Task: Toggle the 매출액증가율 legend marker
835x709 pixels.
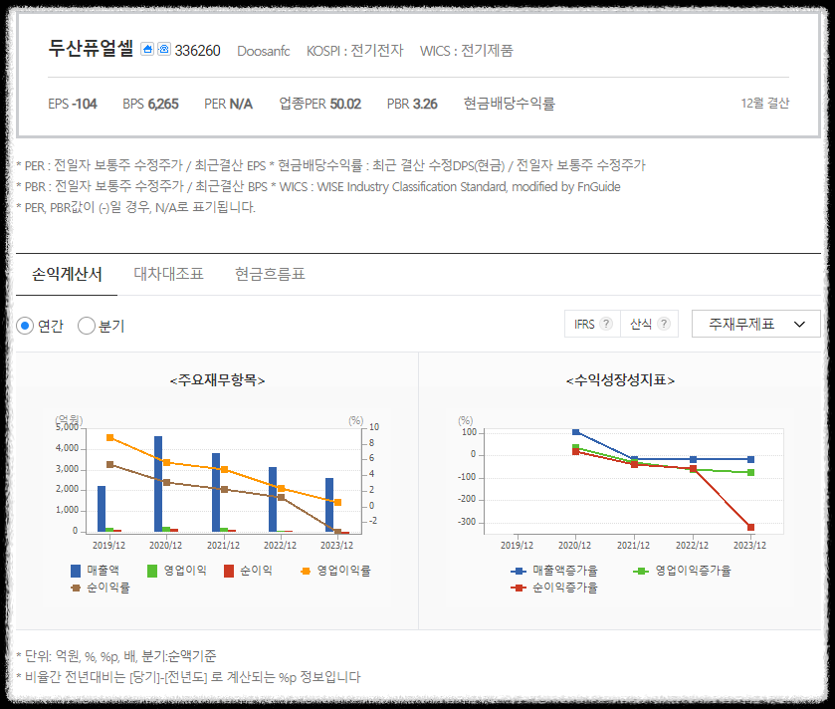Action: click(x=519, y=571)
